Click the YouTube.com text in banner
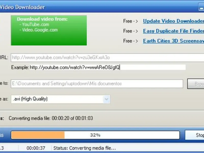The image size is (204, 153). [35, 24]
